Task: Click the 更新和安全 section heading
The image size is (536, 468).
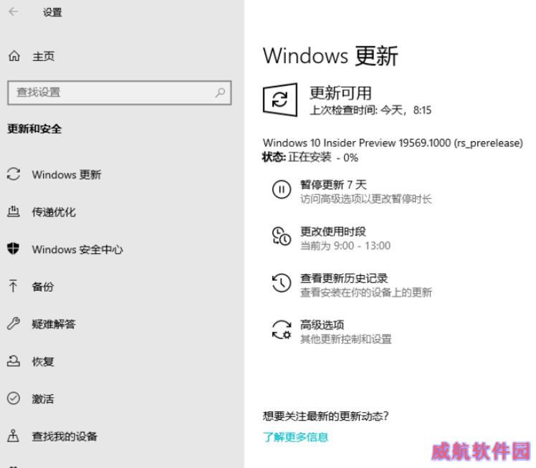Action: pyautogui.click(x=34, y=129)
